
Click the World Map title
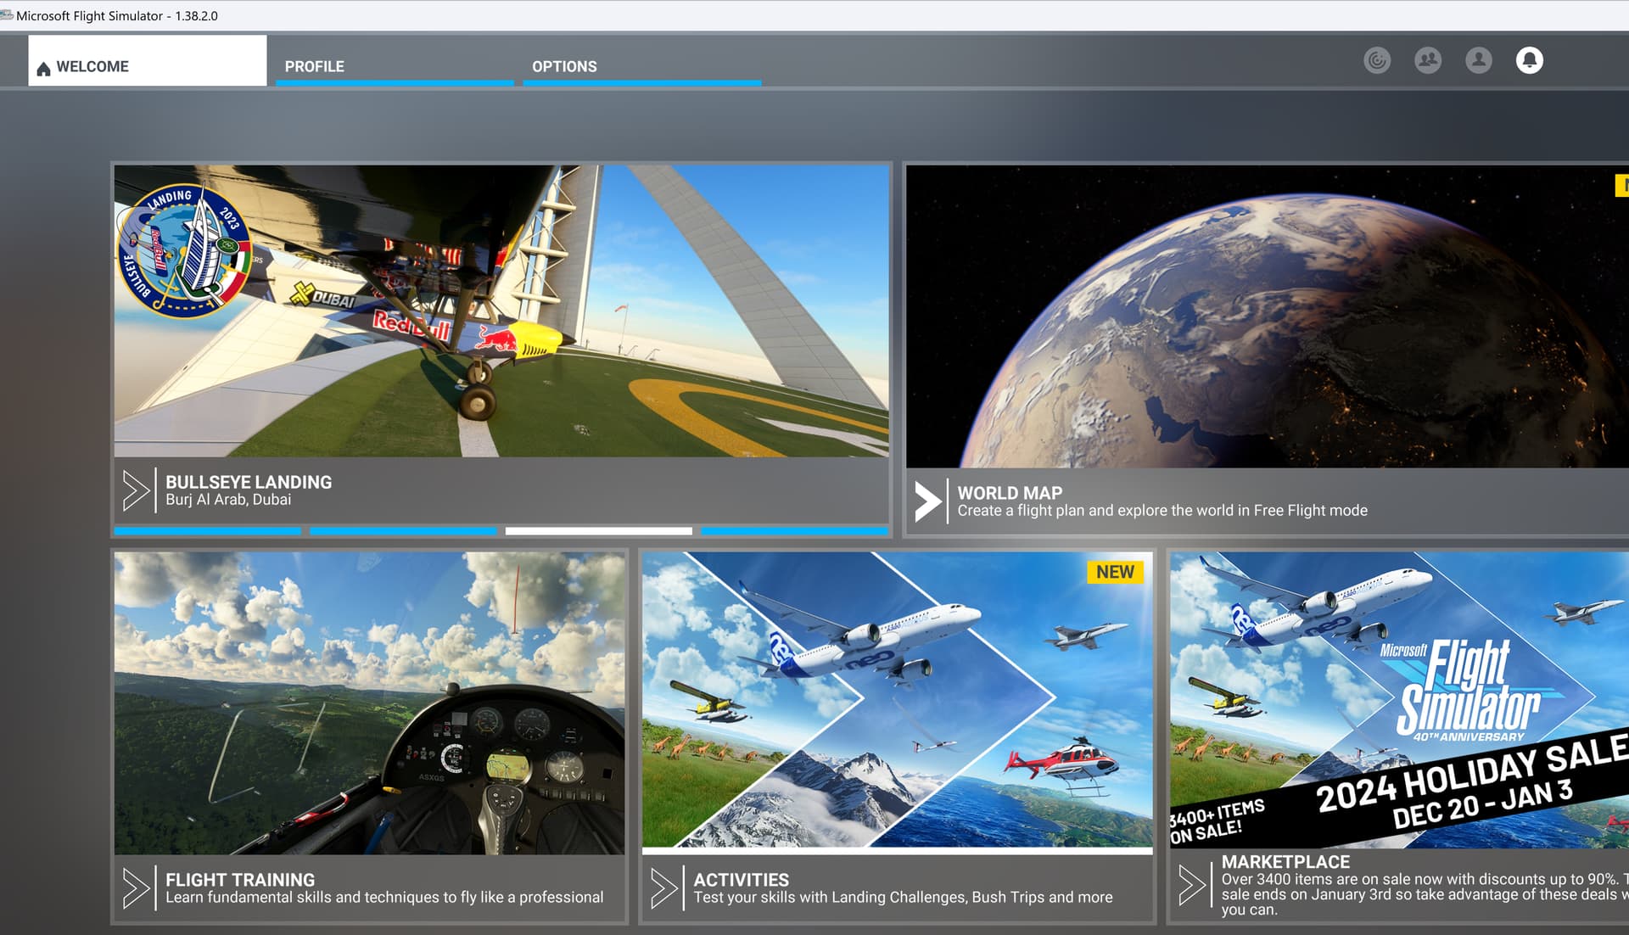1010,493
